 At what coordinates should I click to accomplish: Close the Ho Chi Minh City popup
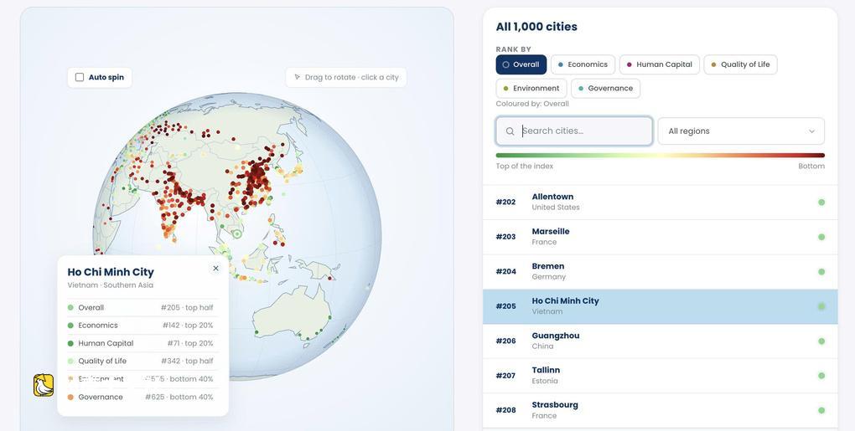click(215, 269)
